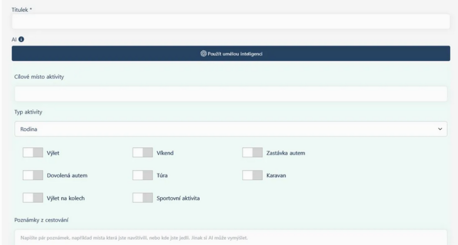Click the ChatGPT logo icon in the AI button

203,53
